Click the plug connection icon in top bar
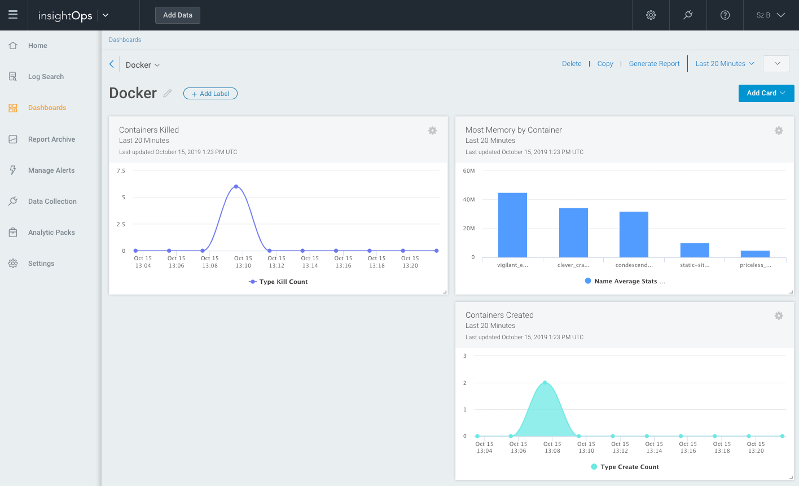This screenshot has width=799, height=486. (688, 15)
